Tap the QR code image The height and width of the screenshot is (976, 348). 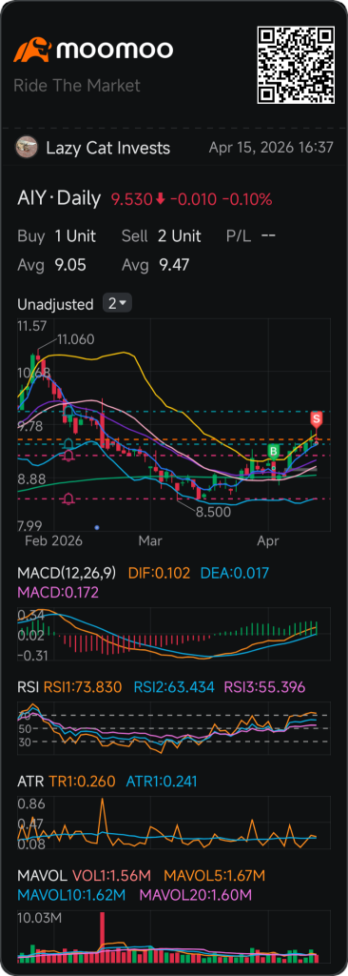click(296, 65)
